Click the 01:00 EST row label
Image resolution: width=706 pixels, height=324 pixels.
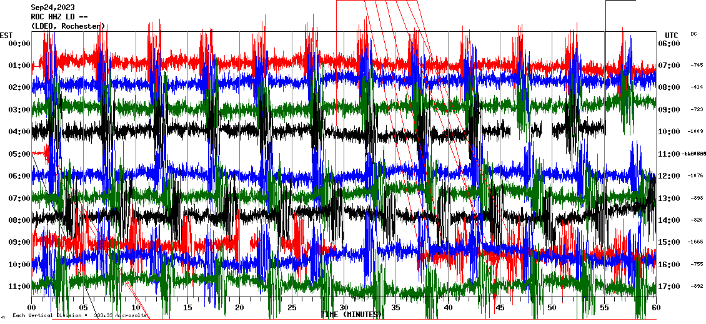click(x=20, y=66)
